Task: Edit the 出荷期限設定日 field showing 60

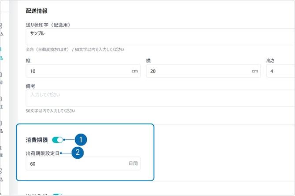Action: (83, 163)
